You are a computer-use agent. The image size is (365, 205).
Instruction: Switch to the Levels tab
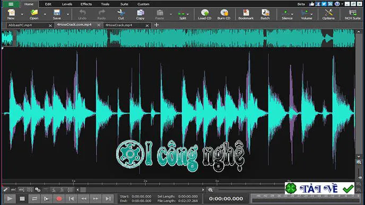coord(67,4)
